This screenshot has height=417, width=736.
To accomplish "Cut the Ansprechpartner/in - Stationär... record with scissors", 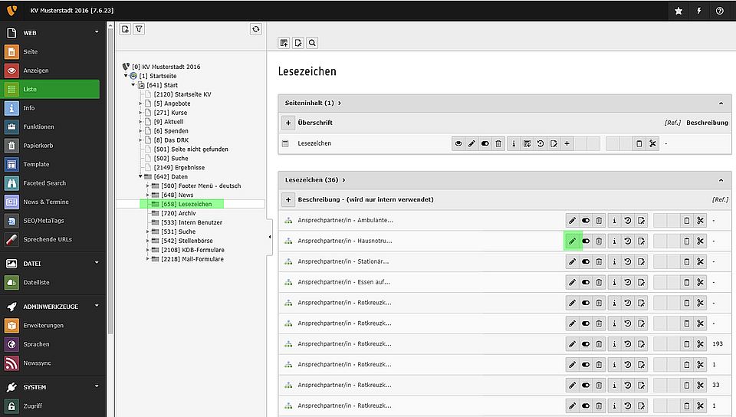I will tap(699, 261).
